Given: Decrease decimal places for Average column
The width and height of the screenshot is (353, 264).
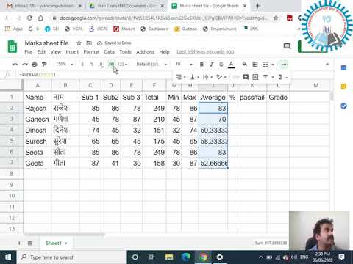Looking at the screenshot, I should coord(101,65).
